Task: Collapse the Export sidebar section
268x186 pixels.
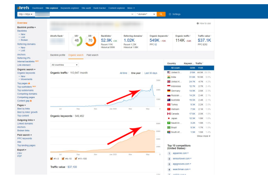Action: point(22,150)
